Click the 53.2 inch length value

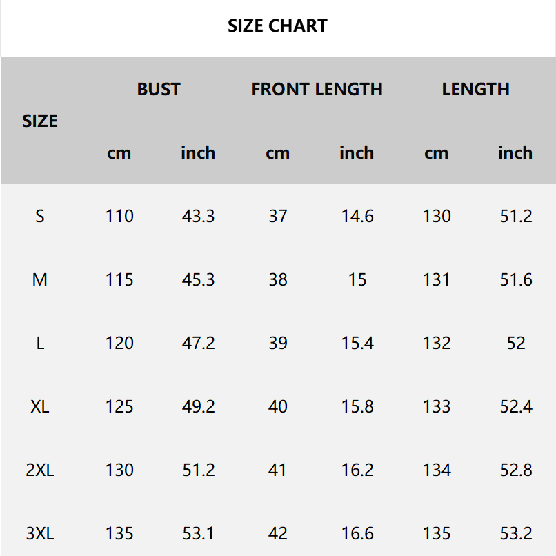[x=516, y=533]
